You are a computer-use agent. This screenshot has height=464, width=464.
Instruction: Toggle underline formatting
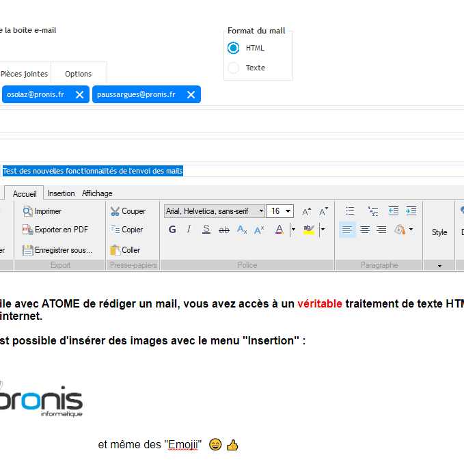tap(206, 230)
